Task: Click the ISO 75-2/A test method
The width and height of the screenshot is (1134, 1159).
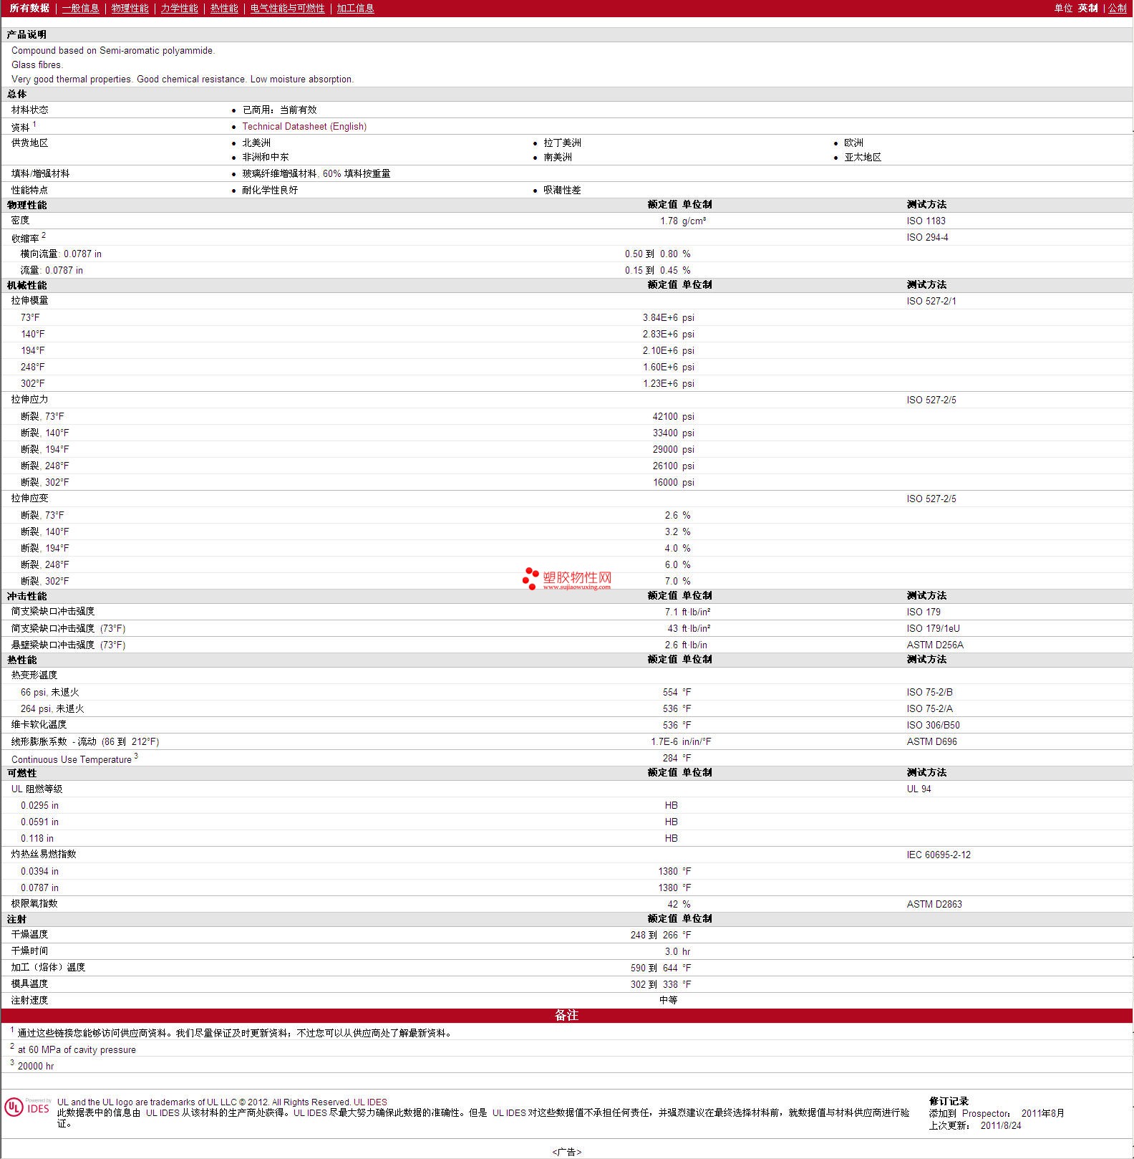Action: coord(929,708)
